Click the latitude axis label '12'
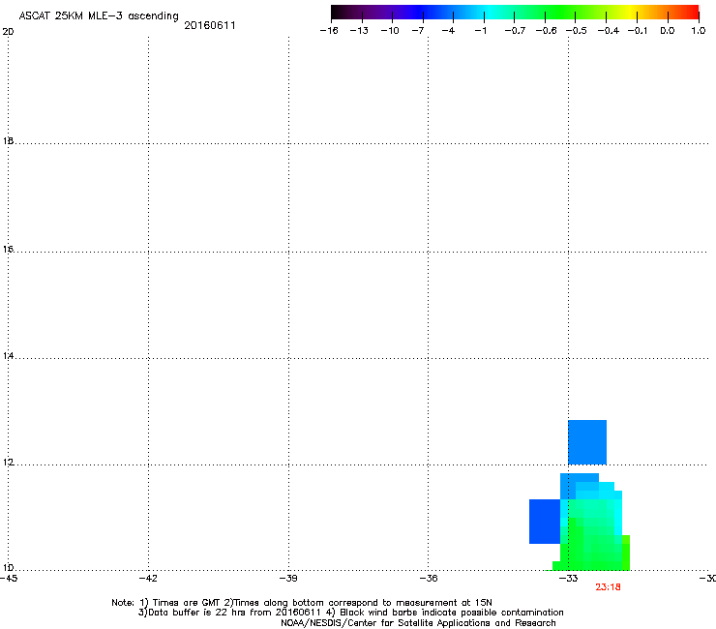Viewport: 716px width, 629px height. [x=8, y=463]
